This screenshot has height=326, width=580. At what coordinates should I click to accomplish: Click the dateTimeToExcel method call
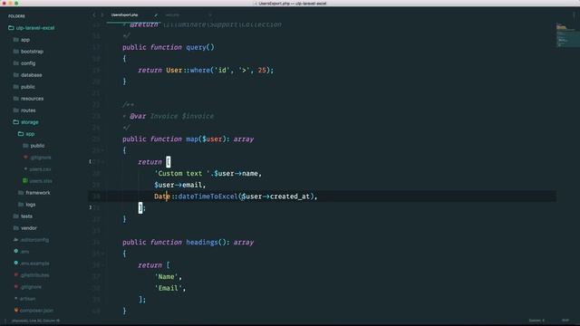(208, 197)
